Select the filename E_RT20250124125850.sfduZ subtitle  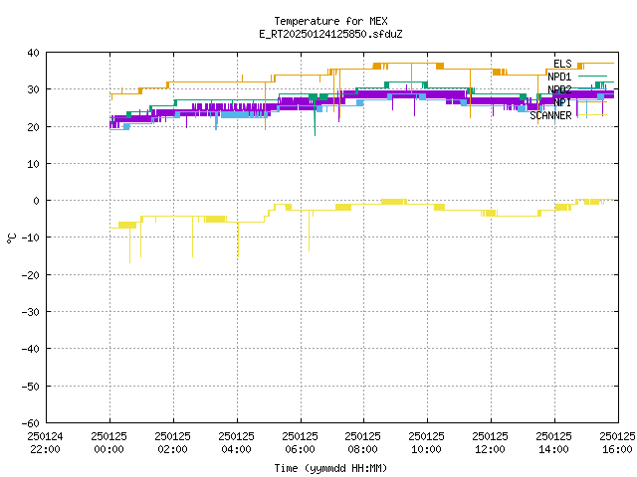point(330,34)
